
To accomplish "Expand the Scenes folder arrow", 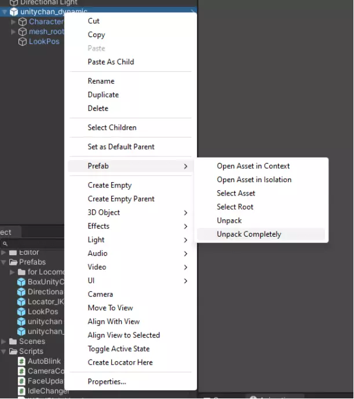I will 4,342.
